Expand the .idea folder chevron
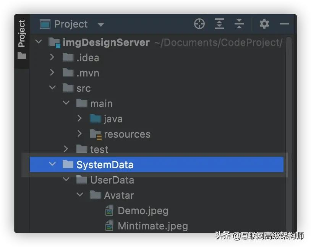Viewport: 311px width, 247px height. coord(52,57)
